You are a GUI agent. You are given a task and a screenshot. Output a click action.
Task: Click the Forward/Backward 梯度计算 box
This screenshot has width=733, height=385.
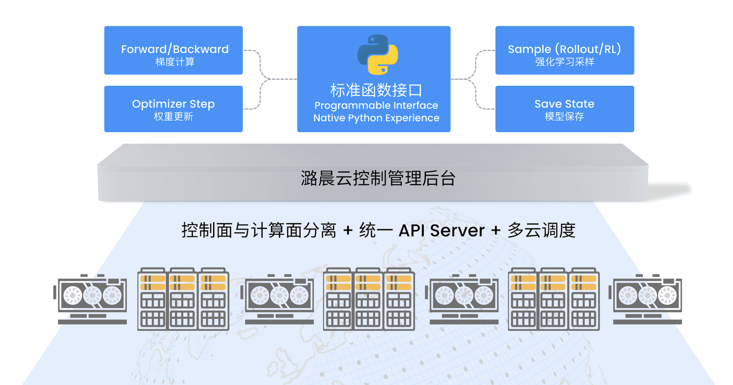coord(173,51)
